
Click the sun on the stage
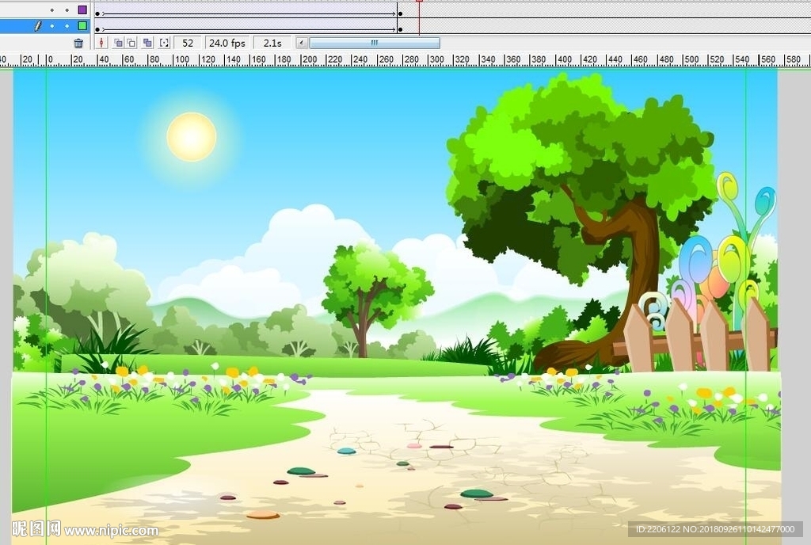click(x=192, y=137)
